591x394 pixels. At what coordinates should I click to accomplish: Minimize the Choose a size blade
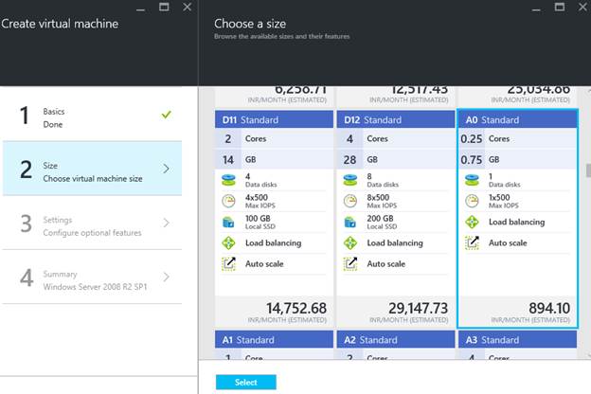tap(536, 9)
